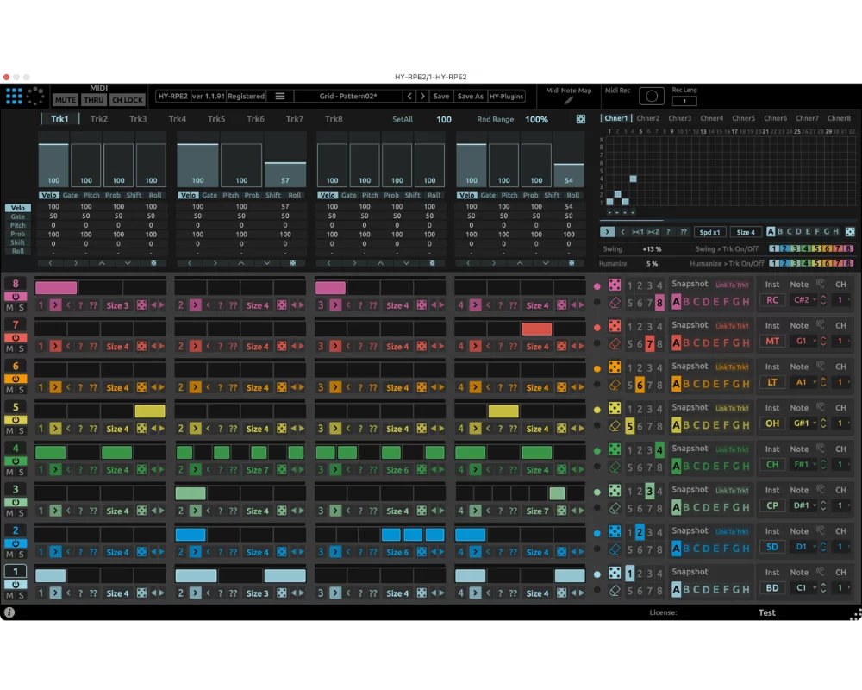Start Midi Rec with the circle button
The height and width of the screenshot is (690, 862).
point(652,97)
